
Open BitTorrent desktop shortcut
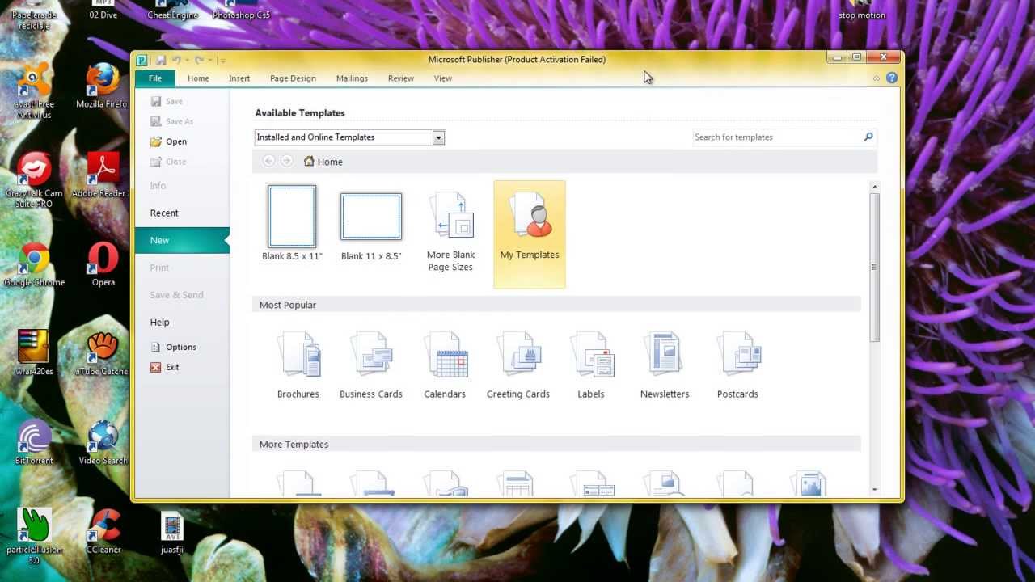point(34,442)
